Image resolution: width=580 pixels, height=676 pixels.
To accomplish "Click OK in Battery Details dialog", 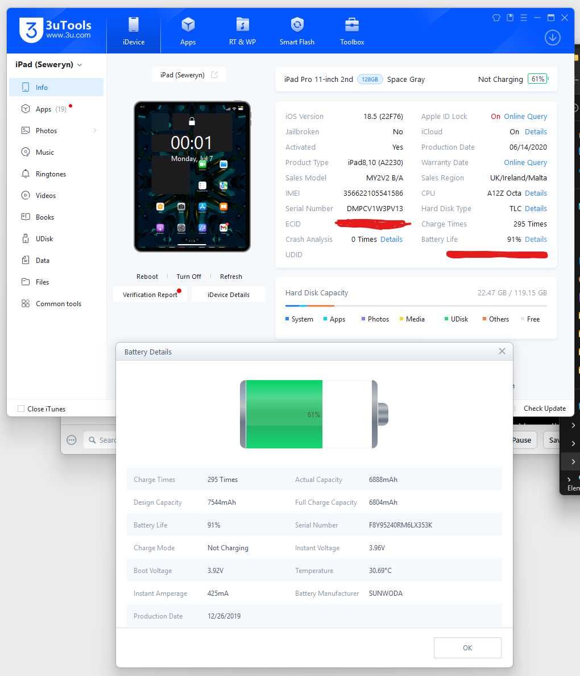I will (x=467, y=648).
